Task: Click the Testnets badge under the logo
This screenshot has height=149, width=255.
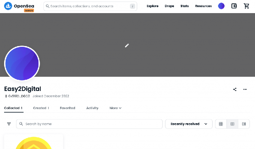Action: [x=29, y=10]
